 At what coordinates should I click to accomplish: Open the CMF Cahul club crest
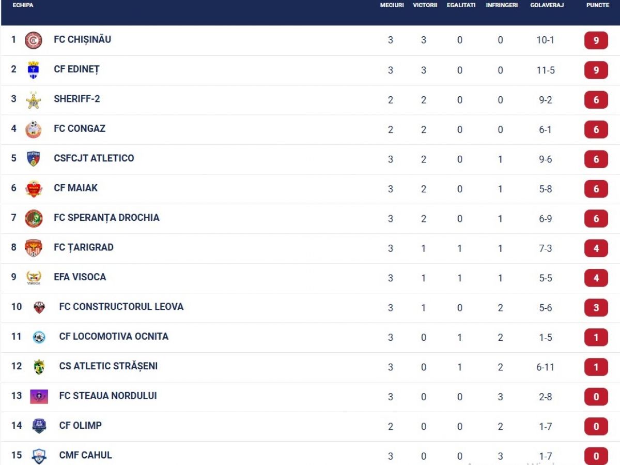point(39,456)
